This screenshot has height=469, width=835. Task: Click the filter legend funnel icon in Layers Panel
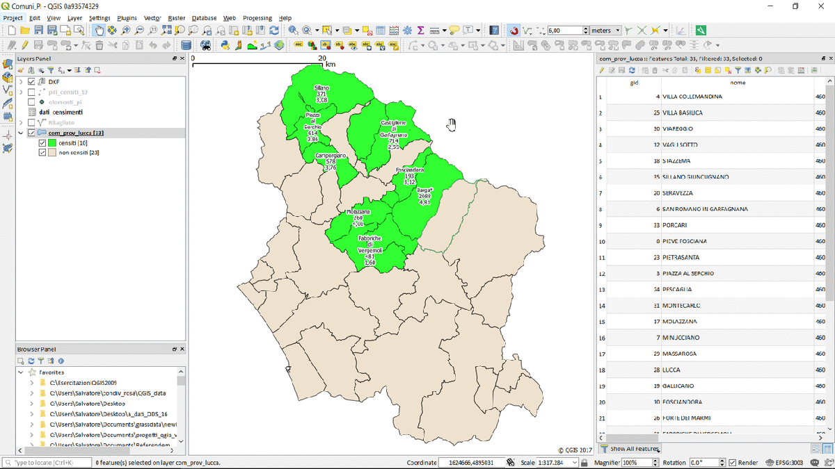click(x=51, y=70)
